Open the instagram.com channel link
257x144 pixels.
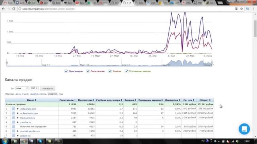pyautogui.click(x=28, y=109)
